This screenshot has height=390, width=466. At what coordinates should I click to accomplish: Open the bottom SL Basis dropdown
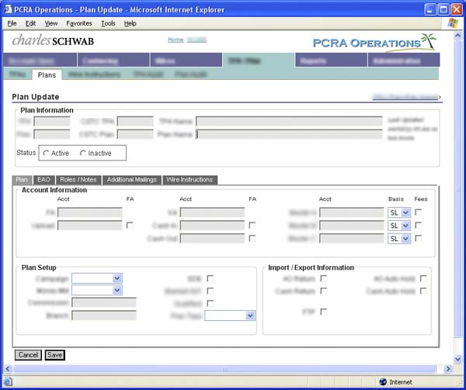coord(399,239)
